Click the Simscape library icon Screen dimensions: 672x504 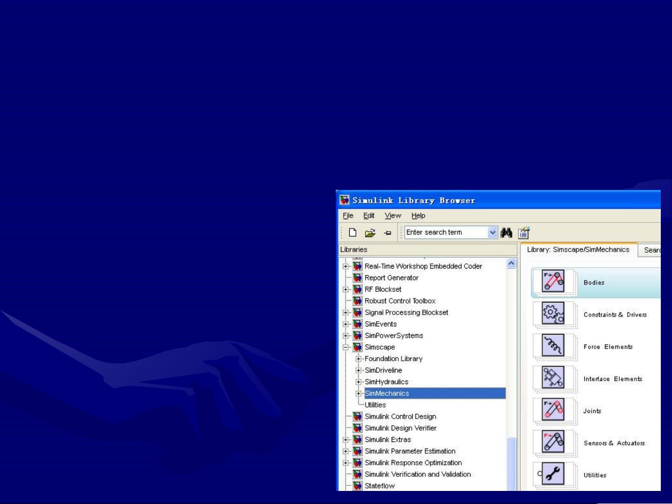358,347
